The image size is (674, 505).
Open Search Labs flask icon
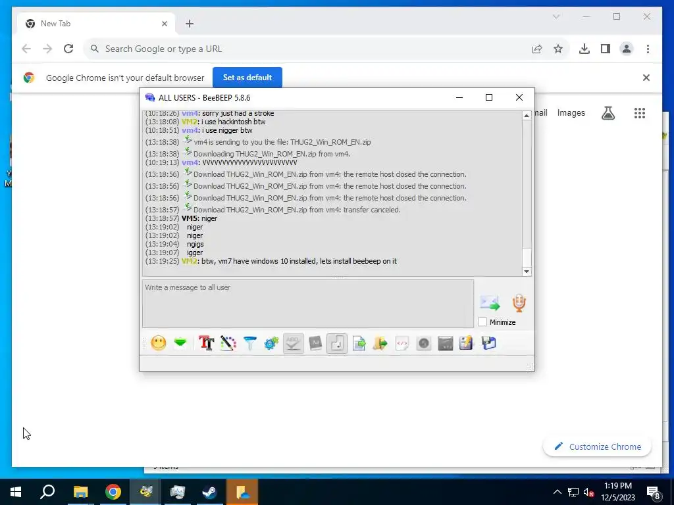click(608, 113)
